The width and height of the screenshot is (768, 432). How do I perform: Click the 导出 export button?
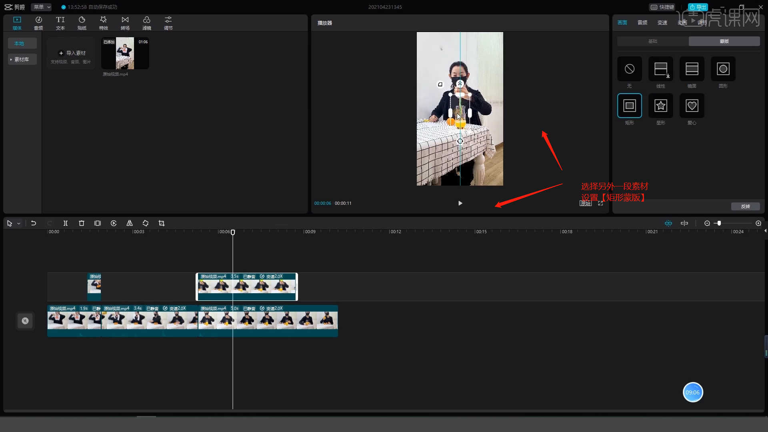coord(698,7)
